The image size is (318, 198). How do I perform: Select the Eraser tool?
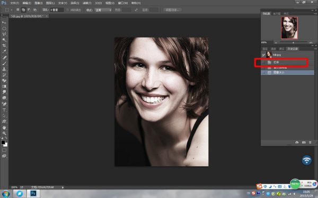tap(4, 81)
